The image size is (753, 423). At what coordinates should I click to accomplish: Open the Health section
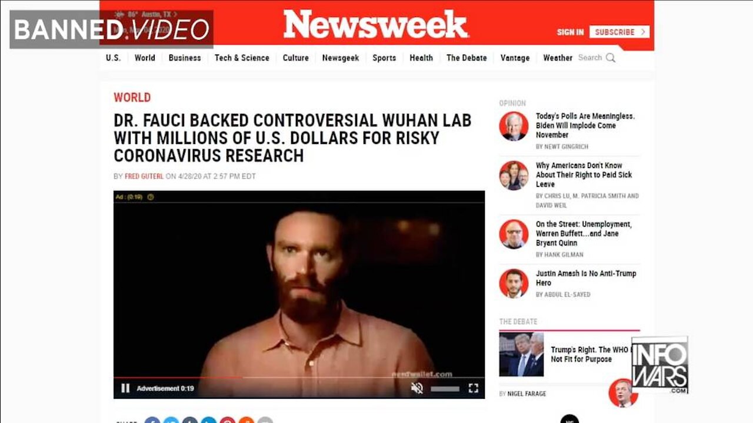(x=421, y=58)
